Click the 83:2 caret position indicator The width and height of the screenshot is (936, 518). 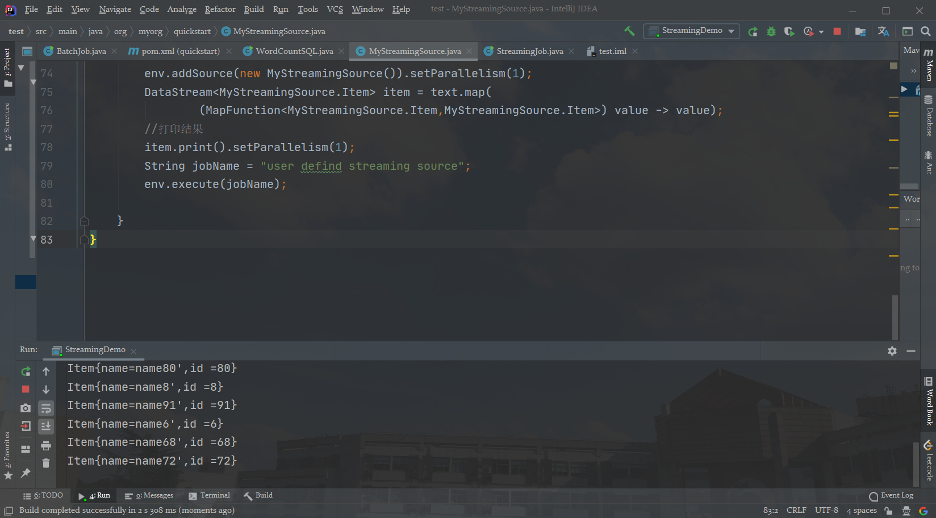771,510
